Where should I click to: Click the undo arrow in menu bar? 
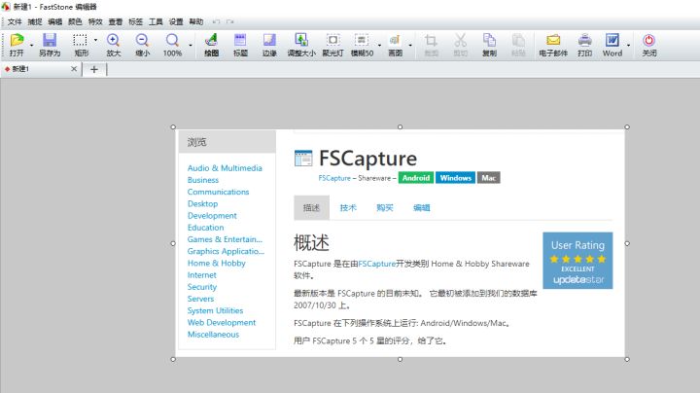(x=216, y=21)
